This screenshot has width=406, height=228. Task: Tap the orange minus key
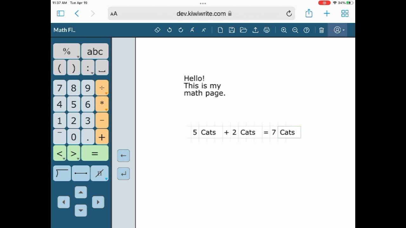tap(102, 121)
